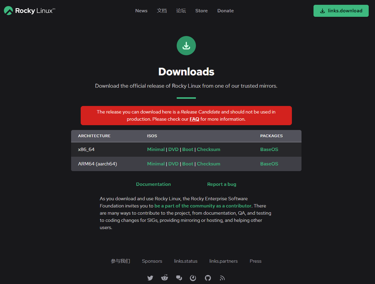Click the ARCHITECTURE column header
This screenshot has height=284, width=375.
pos(94,136)
